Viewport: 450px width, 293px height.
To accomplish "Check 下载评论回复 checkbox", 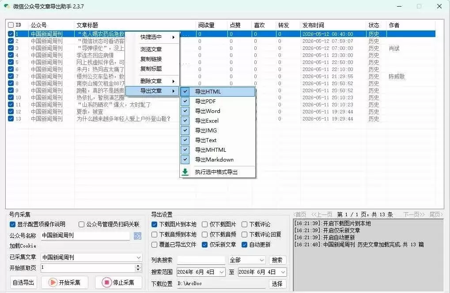I will click(245, 234).
